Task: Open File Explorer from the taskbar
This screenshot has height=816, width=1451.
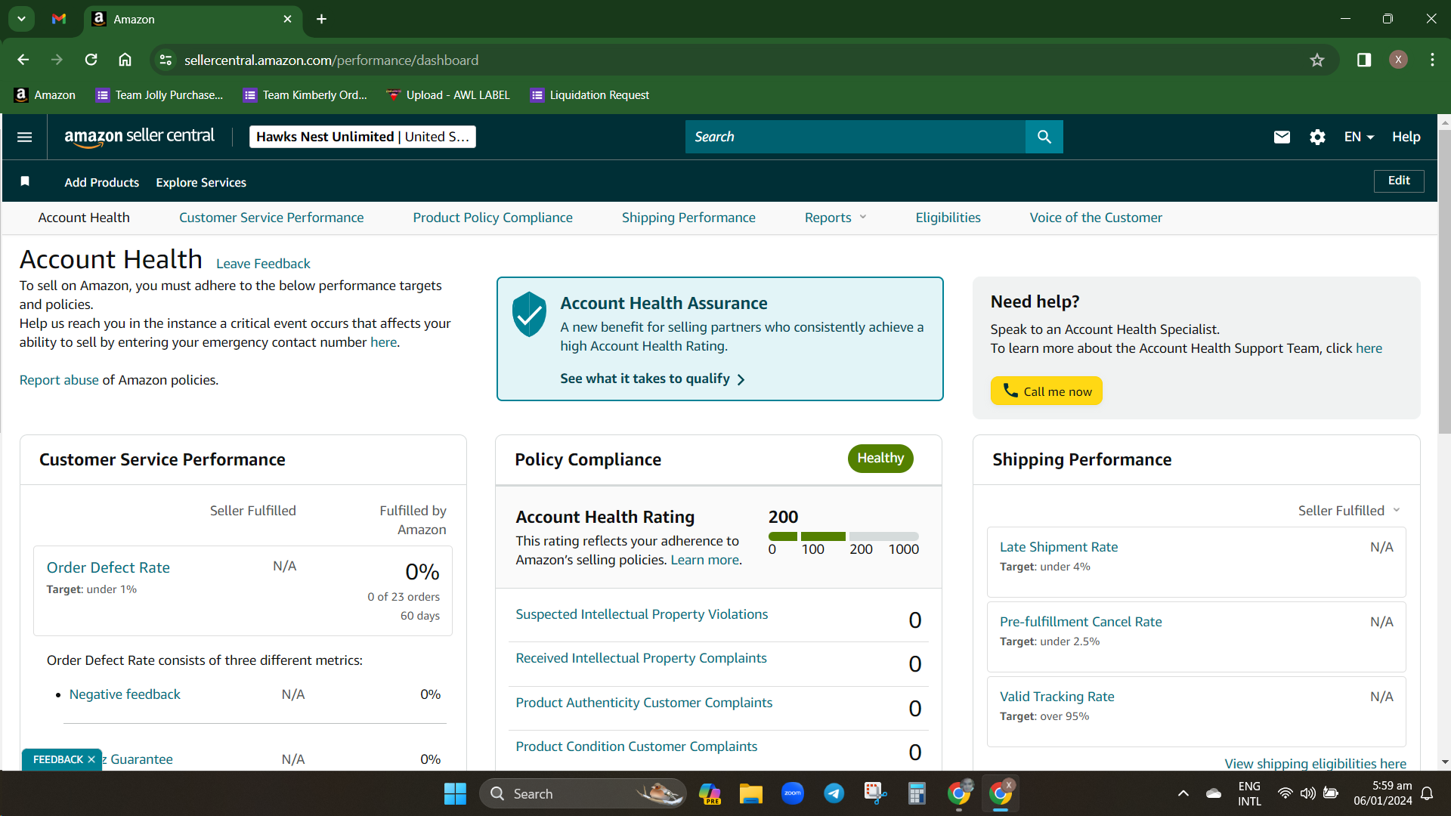Action: (750, 793)
